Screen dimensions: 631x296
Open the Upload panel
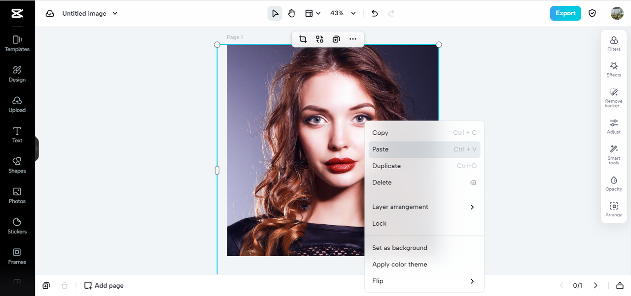pyautogui.click(x=17, y=104)
